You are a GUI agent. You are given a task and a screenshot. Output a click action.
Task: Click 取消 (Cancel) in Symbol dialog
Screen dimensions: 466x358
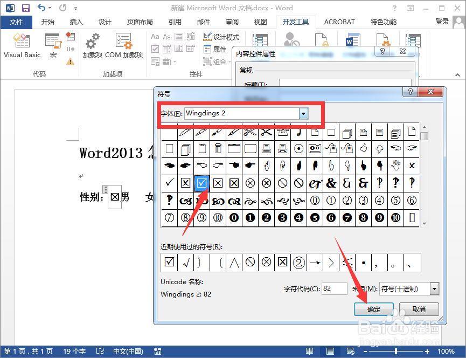(x=419, y=309)
